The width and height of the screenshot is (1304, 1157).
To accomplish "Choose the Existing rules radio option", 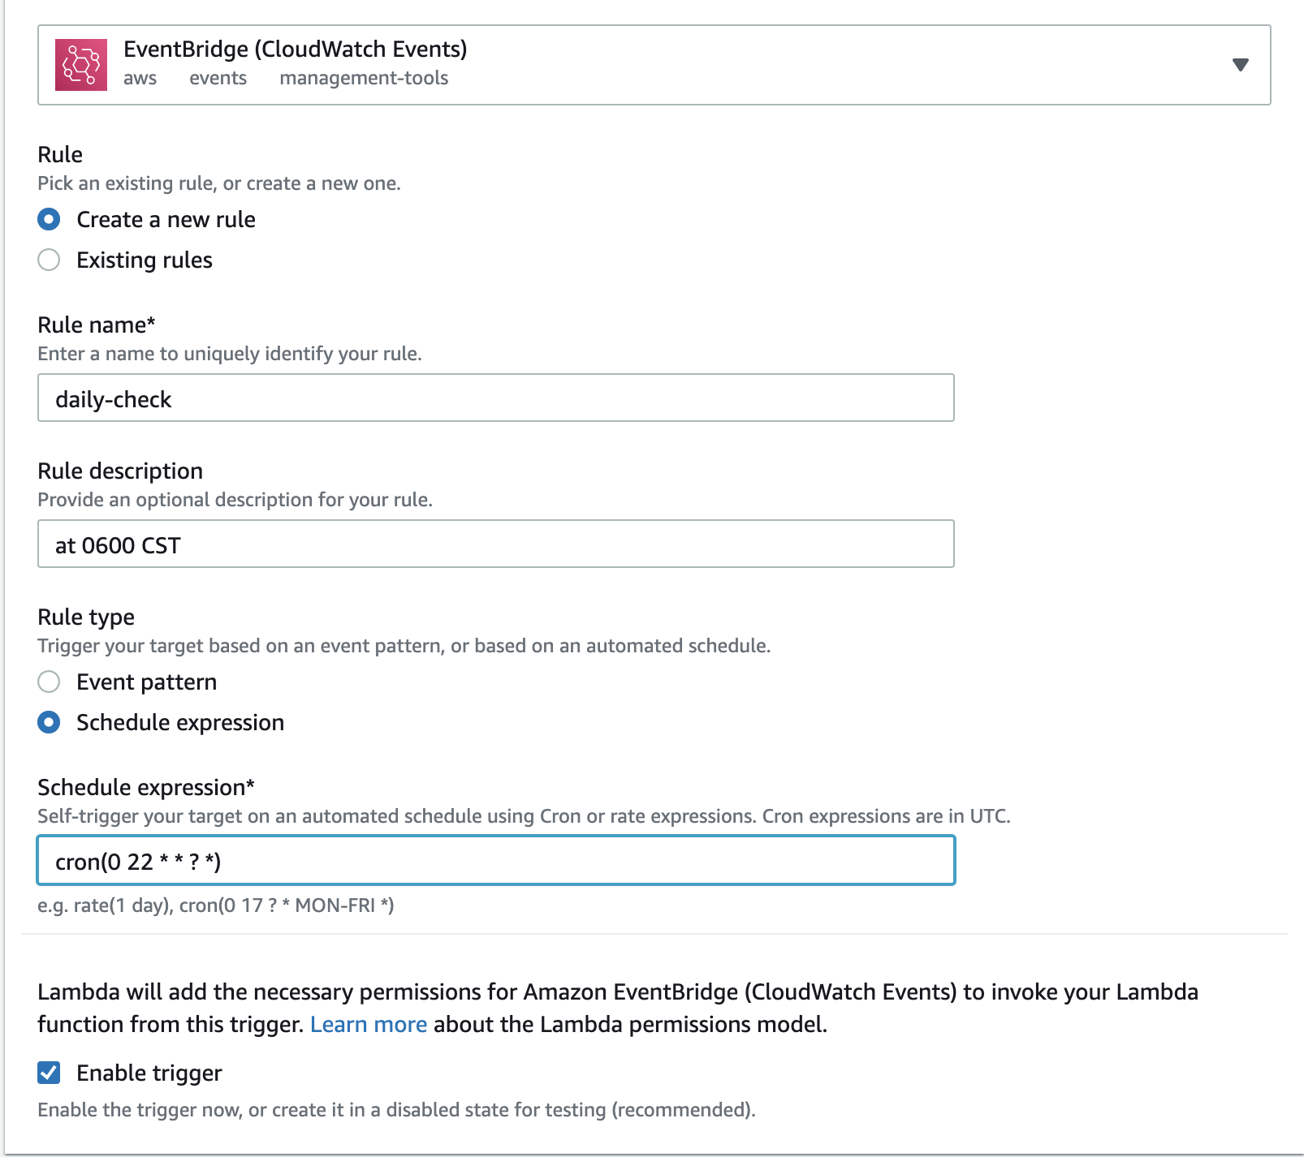I will [x=50, y=260].
